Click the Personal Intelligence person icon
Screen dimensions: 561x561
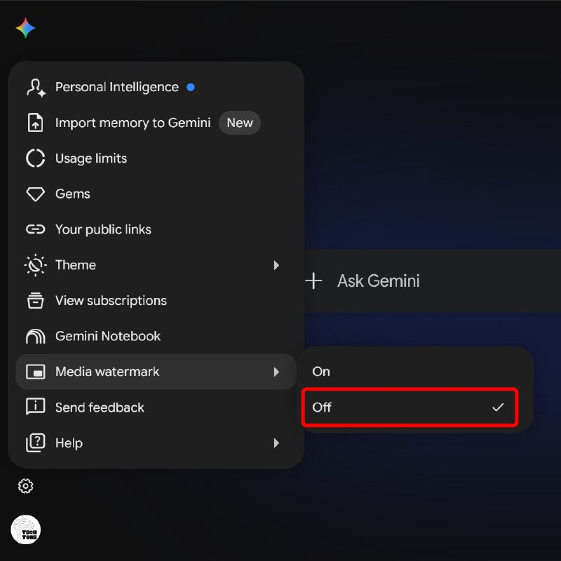pyautogui.click(x=36, y=87)
